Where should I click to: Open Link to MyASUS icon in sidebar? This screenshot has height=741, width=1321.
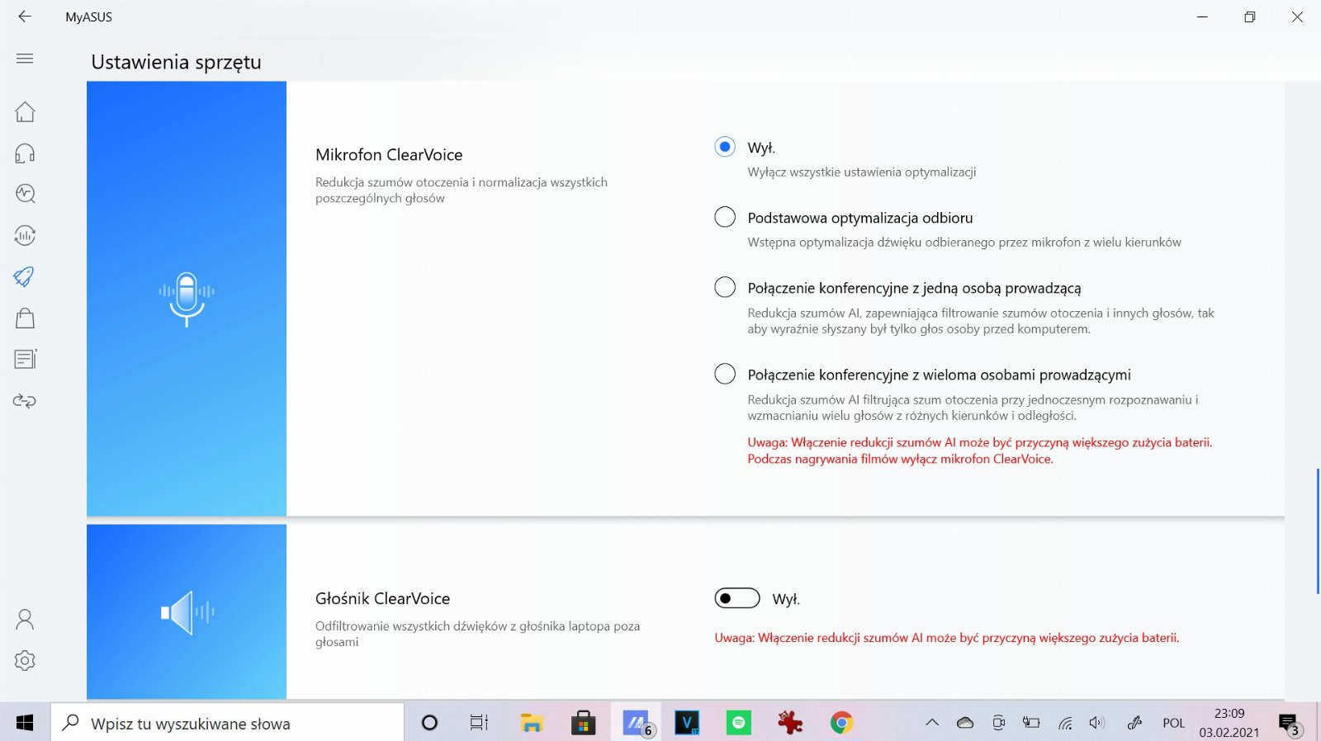coord(25,401)
